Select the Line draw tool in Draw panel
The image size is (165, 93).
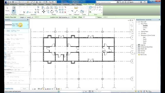[x=90, y=7]
